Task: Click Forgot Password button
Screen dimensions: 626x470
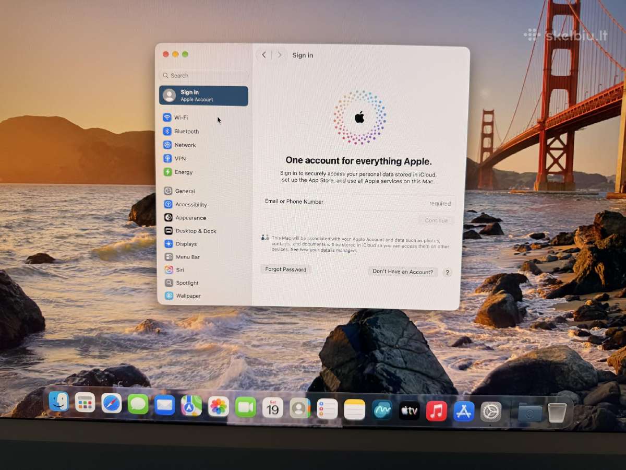Action: (285, 269)
